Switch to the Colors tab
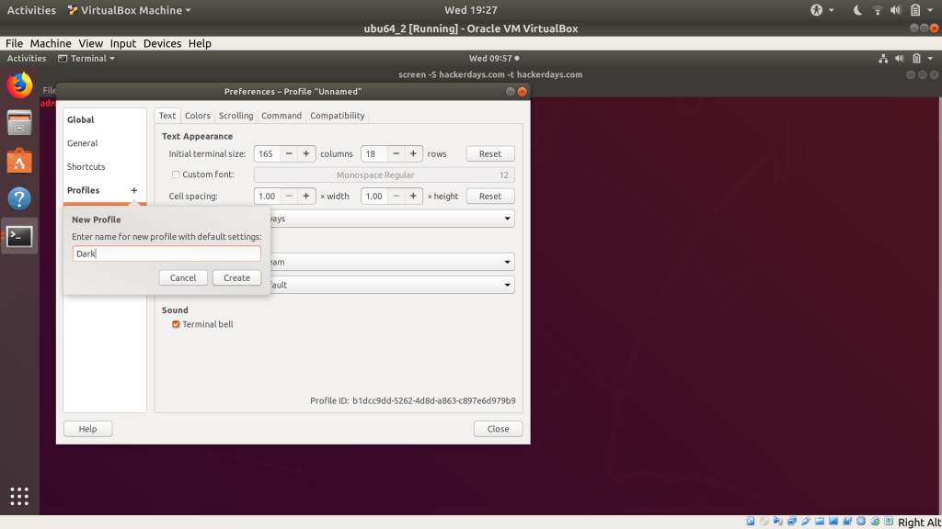Screen dimensions: 942x529 [x=197, y=116]
